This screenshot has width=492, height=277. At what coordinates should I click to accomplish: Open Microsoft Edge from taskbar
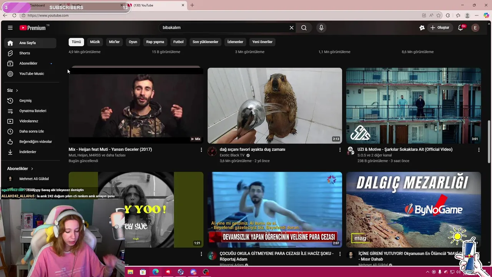[155, 272]
